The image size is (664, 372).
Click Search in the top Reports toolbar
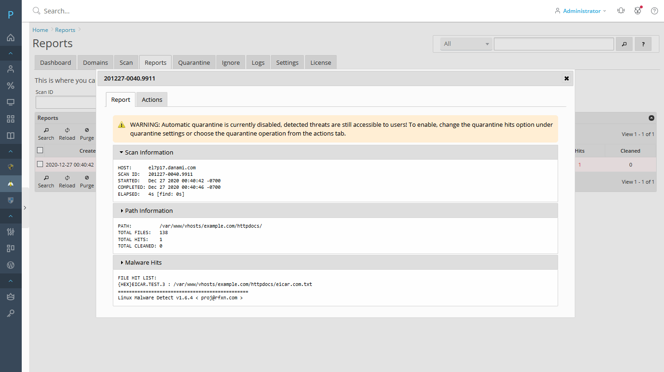[46, 134]
